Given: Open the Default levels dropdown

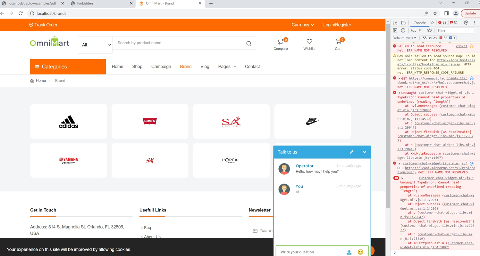Looking at the screenshot, I should pos(404,38).
